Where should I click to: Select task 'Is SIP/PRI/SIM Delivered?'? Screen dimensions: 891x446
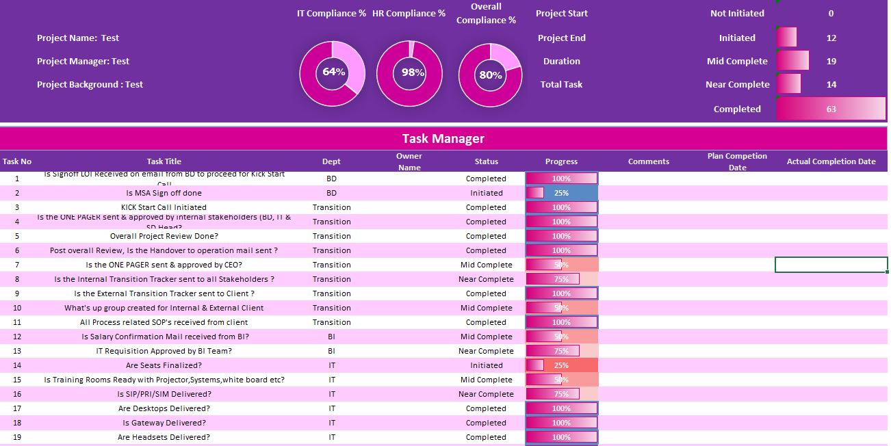pyautogui.click(x=164, y=394)
